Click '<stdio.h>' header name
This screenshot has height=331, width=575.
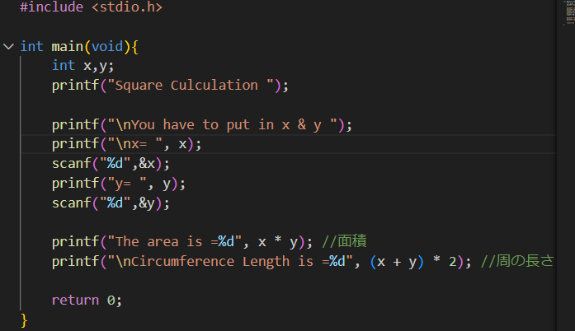point(127,7)
